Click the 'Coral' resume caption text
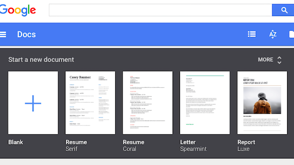The image size is (294, 165). pyautogui.click(x=129, y=149)
